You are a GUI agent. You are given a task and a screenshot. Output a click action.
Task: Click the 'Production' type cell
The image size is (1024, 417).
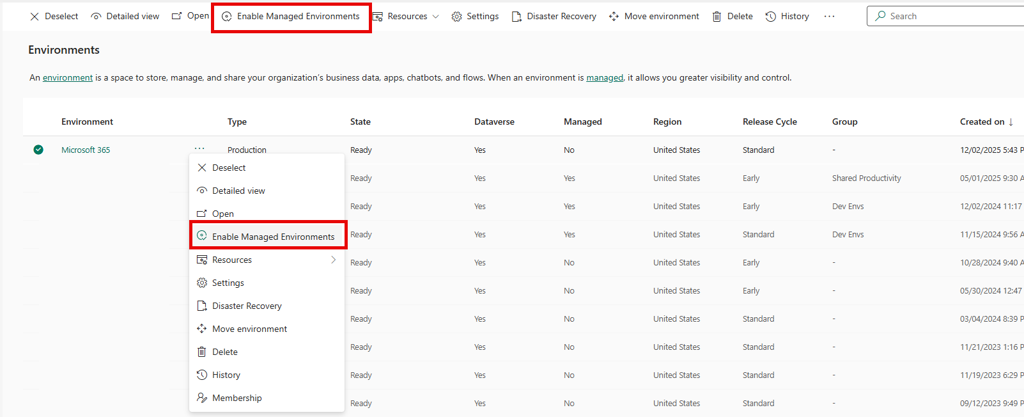[247, 150]
